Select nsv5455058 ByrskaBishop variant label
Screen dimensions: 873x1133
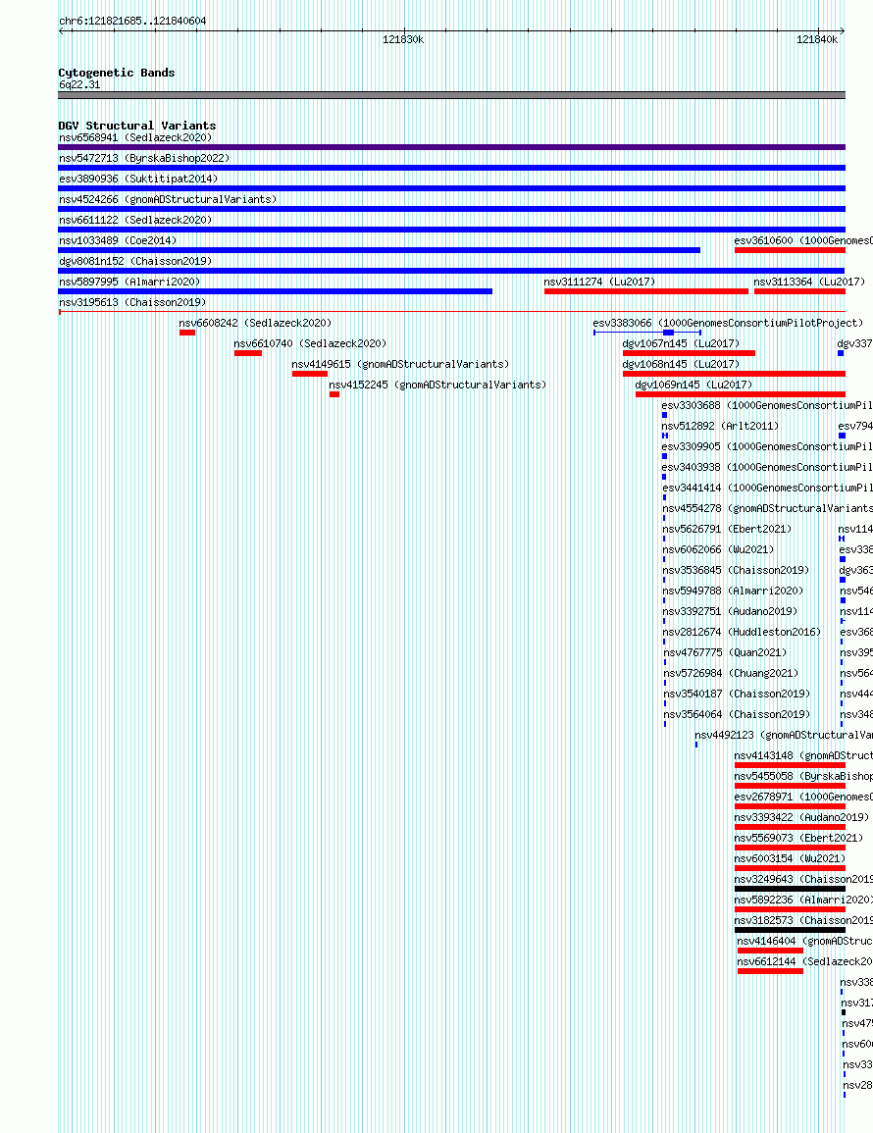point(803,776)
